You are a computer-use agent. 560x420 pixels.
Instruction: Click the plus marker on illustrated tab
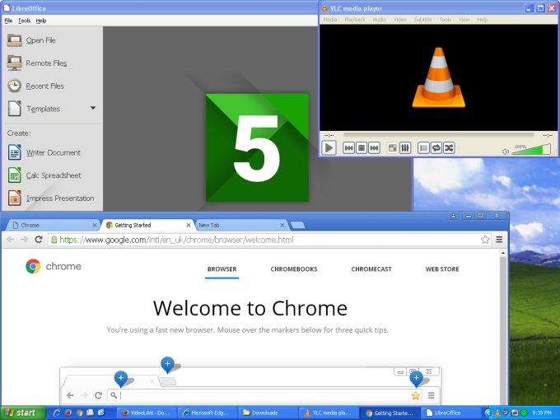click(121, 378)
